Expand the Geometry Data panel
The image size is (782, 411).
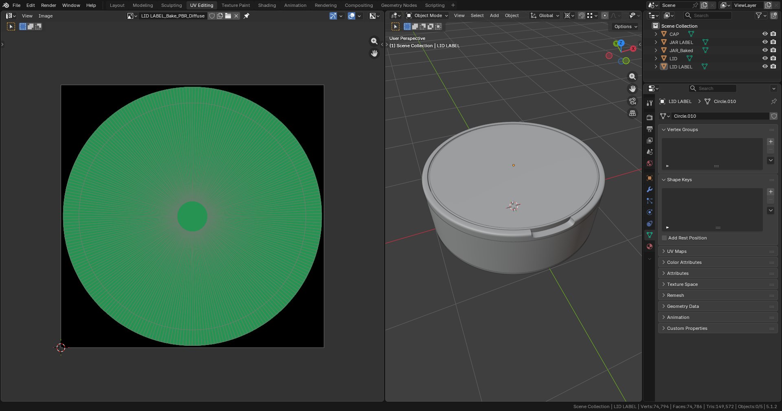(718, 306)
